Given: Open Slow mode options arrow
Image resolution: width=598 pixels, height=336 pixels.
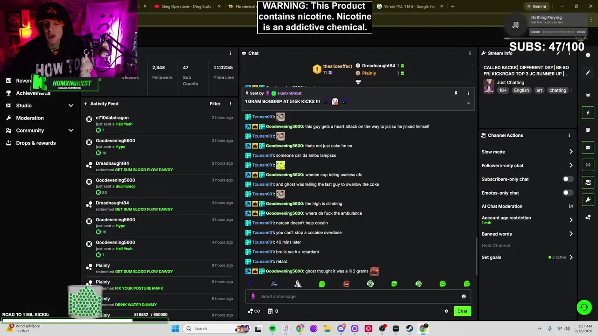Looking at the screenshot, I should [571, 152].
